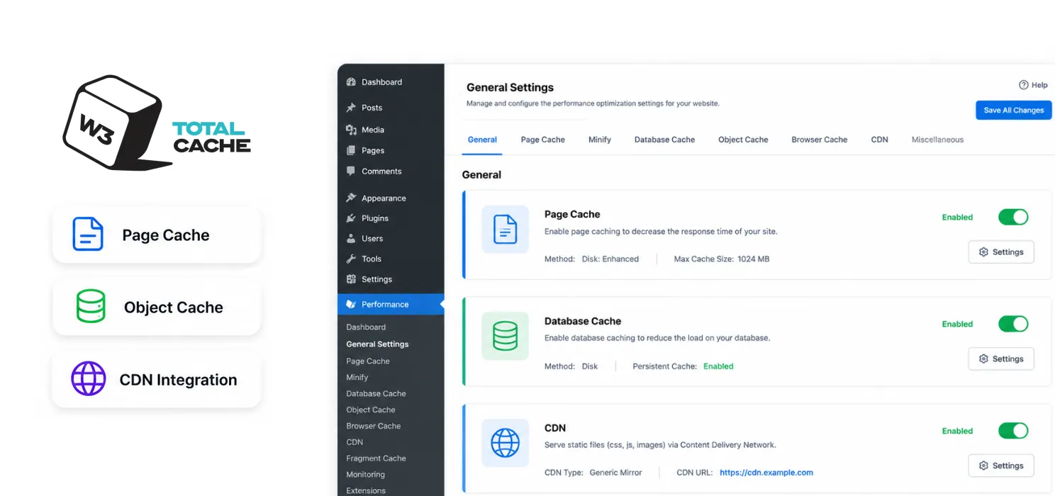
Task: Click the Database Cache cylinder icon in card
Action: tap(506, 336)
